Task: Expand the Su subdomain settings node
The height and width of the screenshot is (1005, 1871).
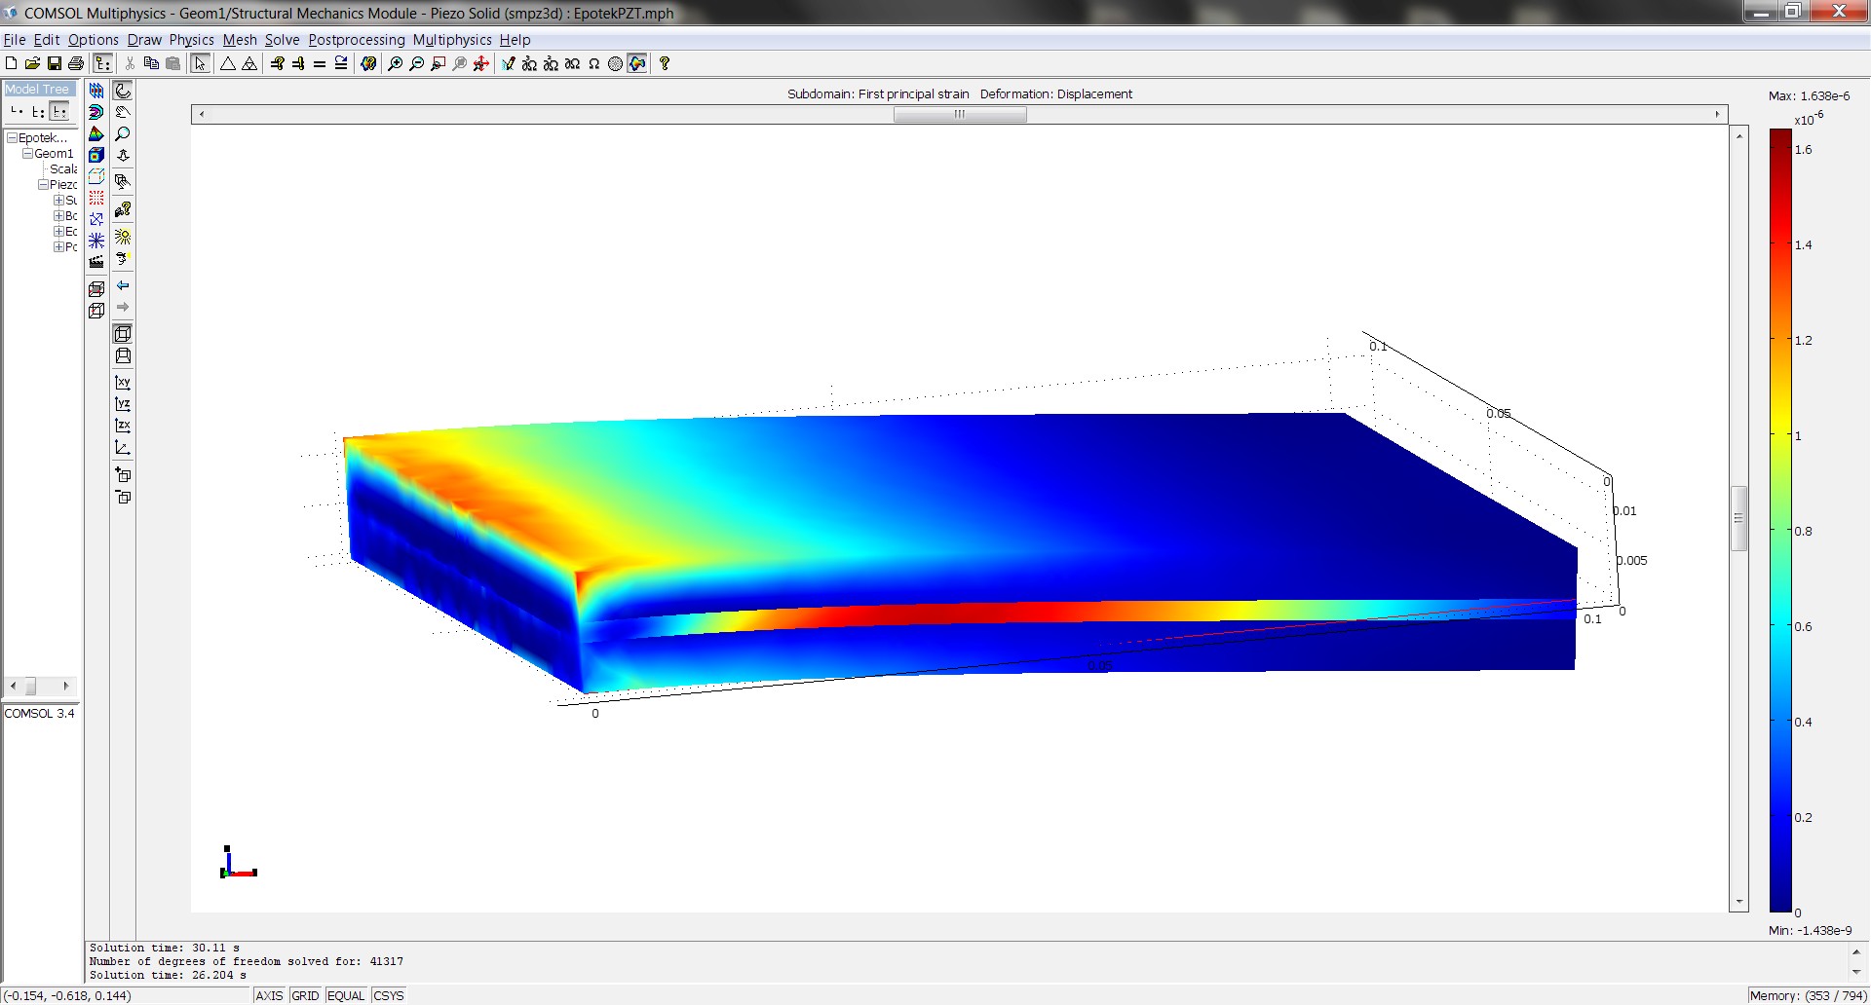Action: coord(58,201)
